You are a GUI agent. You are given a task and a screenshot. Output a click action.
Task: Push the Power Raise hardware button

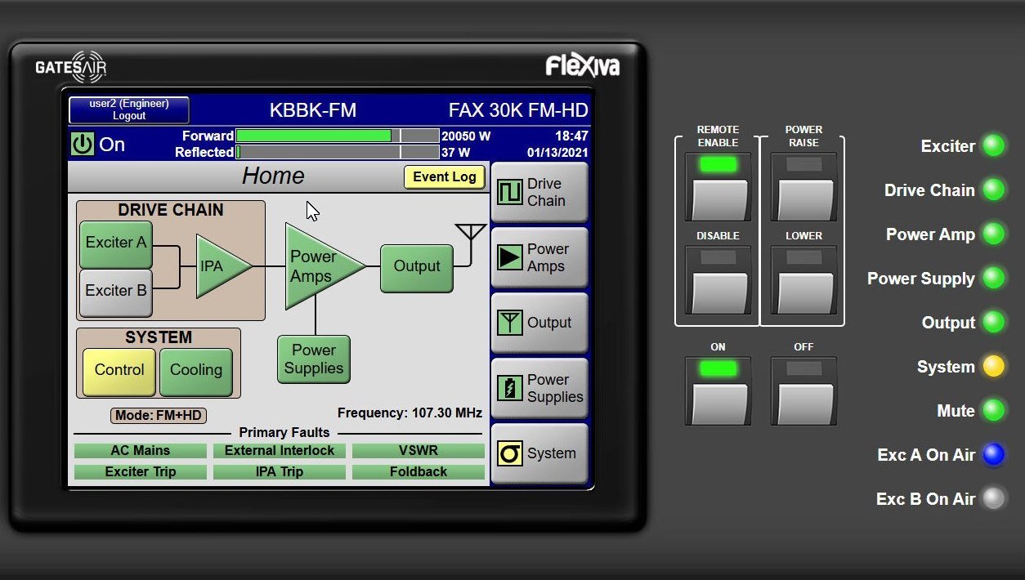click(x=804, y=187)
